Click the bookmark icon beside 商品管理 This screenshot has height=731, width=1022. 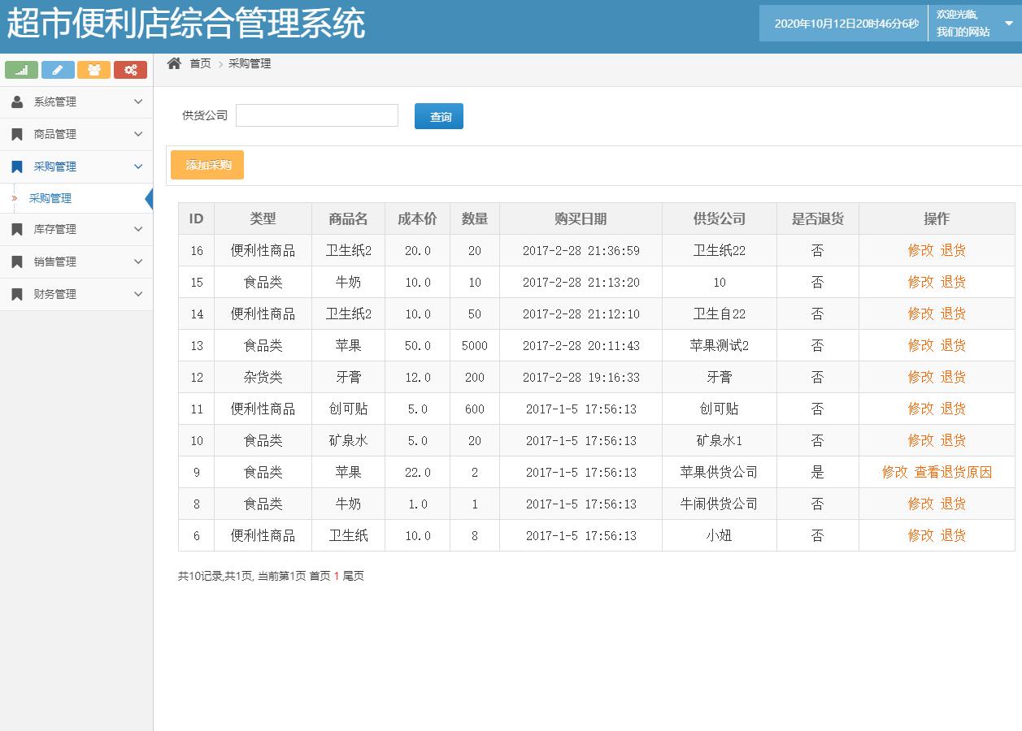tap(18, 133)
